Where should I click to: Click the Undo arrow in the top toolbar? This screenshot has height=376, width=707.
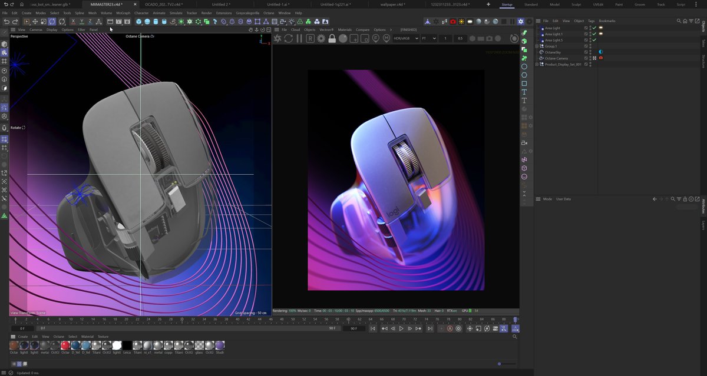[x=6, y=21]
